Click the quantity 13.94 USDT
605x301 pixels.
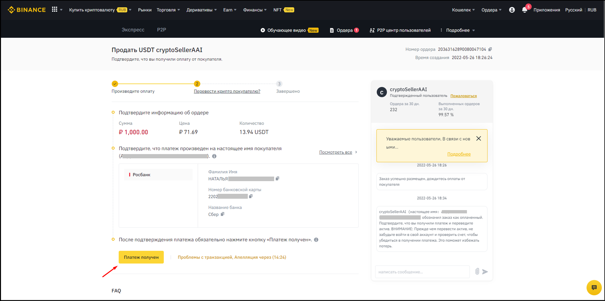coord(254,132)
